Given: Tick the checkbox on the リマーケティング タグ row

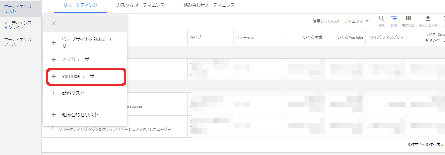Looking at the screenshot, I should point(50,127).
